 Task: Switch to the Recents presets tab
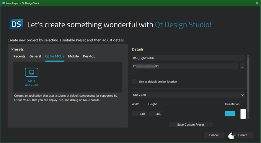pos(19,56)
